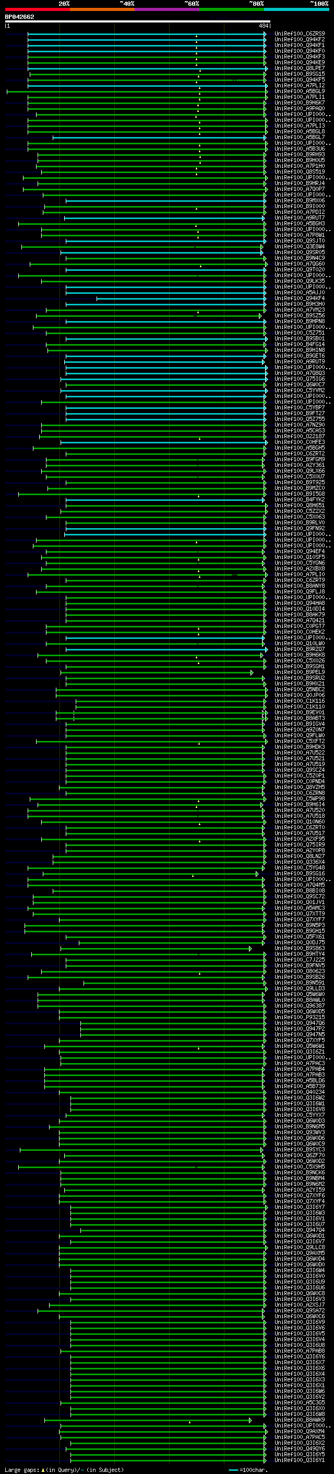Viewport: 334px width, 1474px height.
Task: Open hit UniRef100_C6ZRS9
Action: (x=299, y=34)
